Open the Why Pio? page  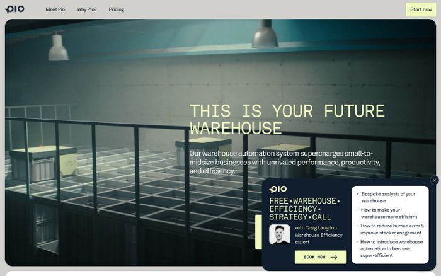tap(86, 9)
